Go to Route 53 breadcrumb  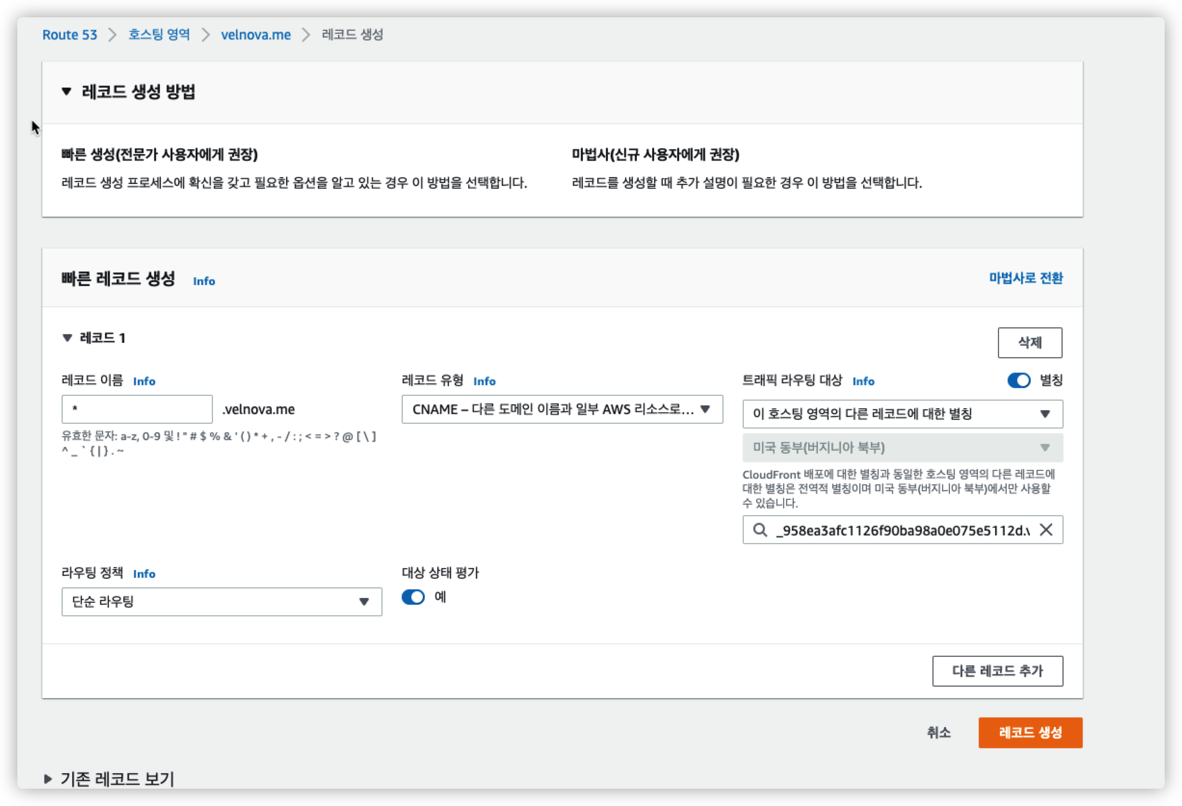coord(70,35)
